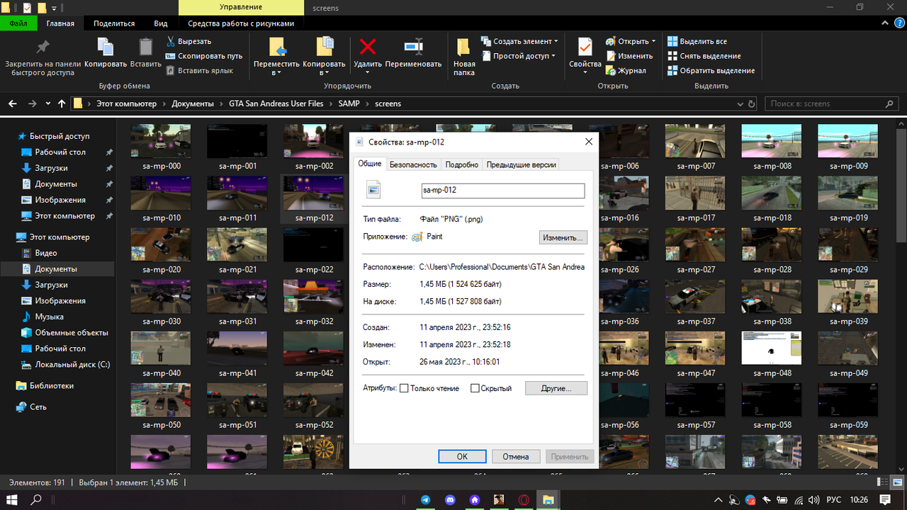The width and height of the screenshot is (907, 510).
Task: Click Изменить... button for application
Action: click(563, 237)
